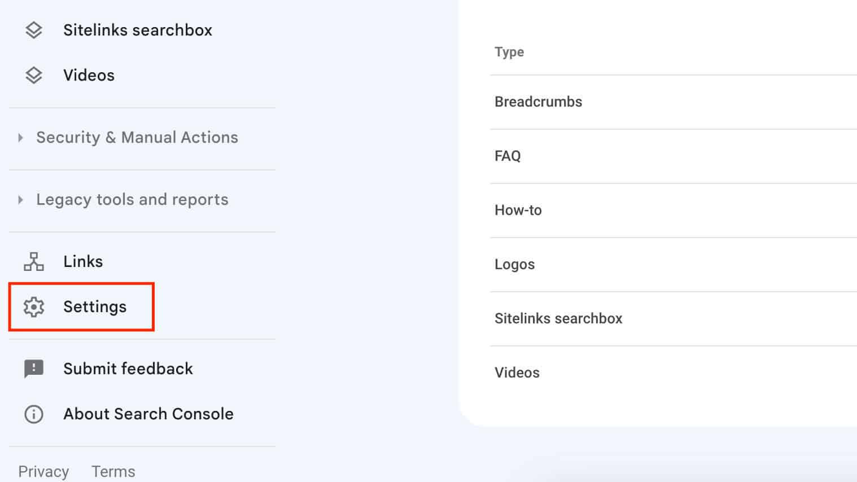Viewport: 857px width, 482px height.
Task: Open the Videos report in sidebar
Action: pos(89,75)
